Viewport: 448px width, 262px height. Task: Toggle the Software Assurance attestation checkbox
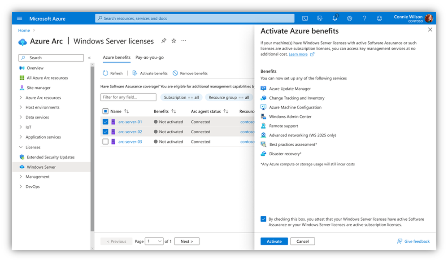(x=263, y=219)
